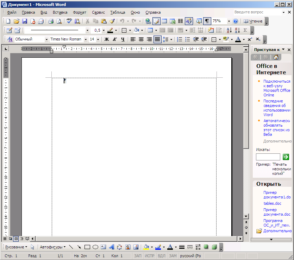Insert clip art icon in drawing toolbar
Viewport: 294px width, 260px height.
pos(128,247)
